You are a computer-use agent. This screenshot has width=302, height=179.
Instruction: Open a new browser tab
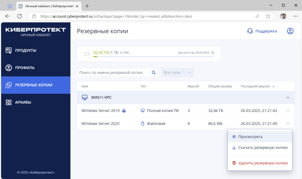[x=87, y=6]
